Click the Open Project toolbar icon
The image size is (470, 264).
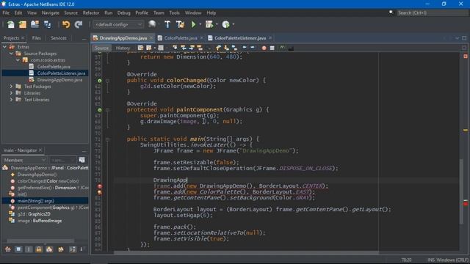pyautogui.click(x=35, y=24)
